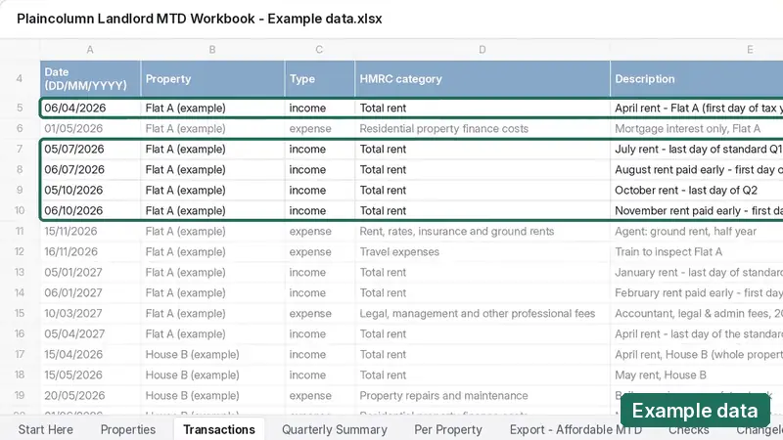
Task: Select date cell 20/05/2026
Action: 90,395
